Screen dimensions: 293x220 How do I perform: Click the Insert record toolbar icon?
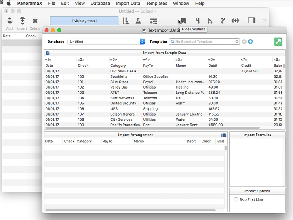(x=23, y=21)
